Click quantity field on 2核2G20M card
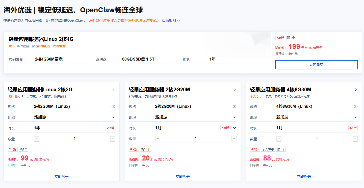 point(196,139)
